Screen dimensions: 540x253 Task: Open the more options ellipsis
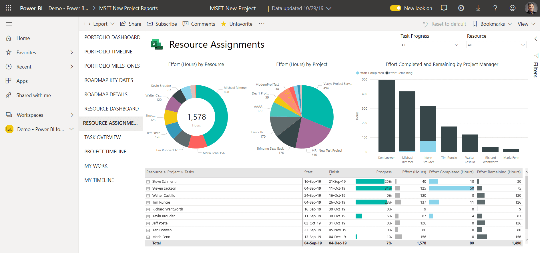(262, 24)
